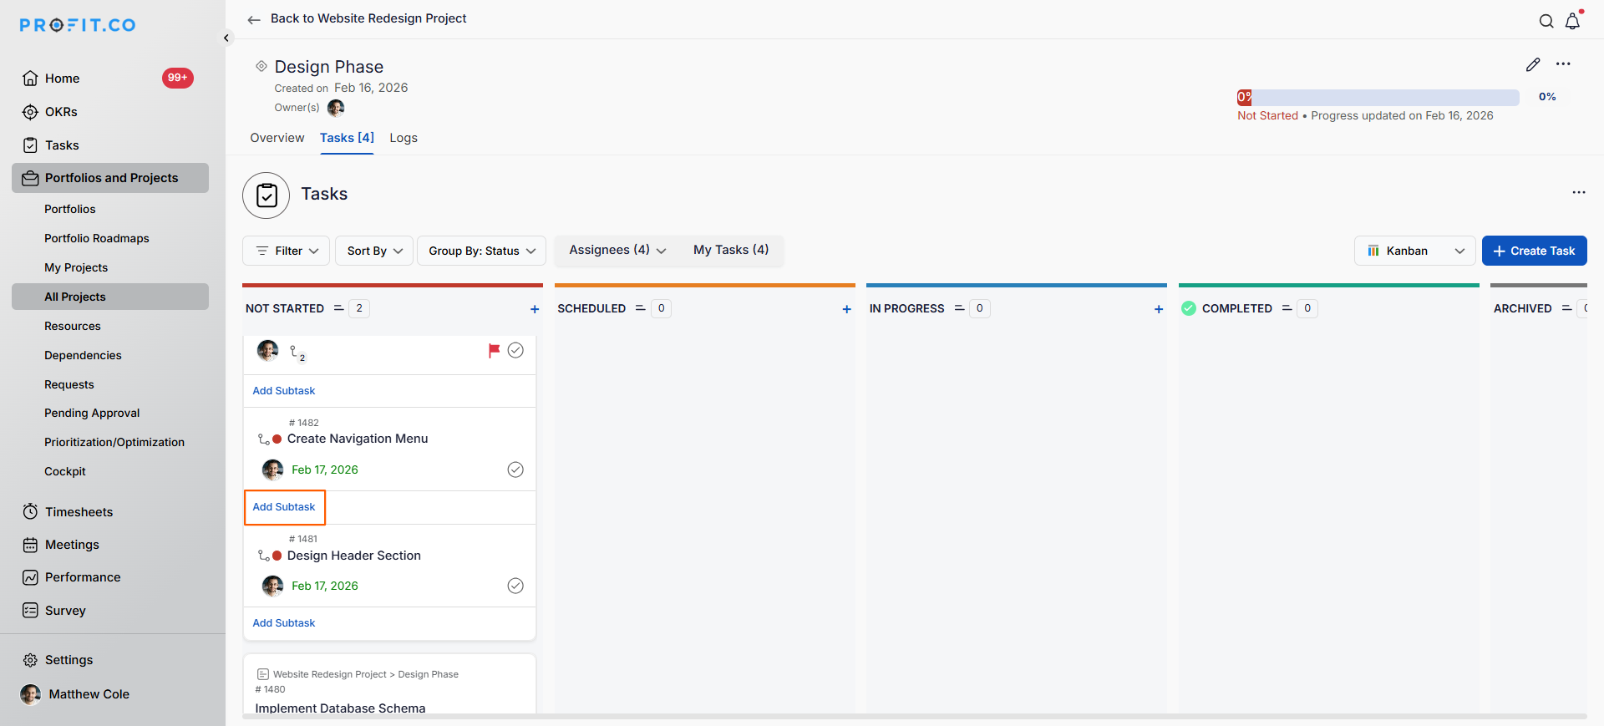The image size is (1604, 726).
Task: Open the notifications bell
Action: (x=1573, y=21)
